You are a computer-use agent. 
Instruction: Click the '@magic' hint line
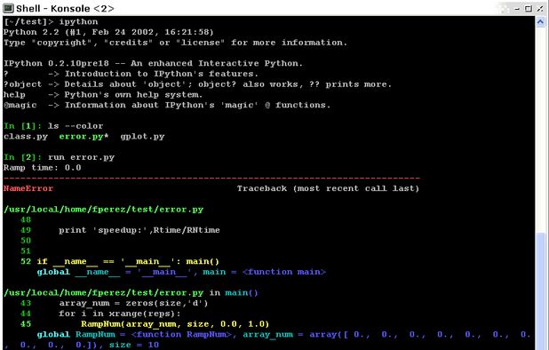click(x=167, y=105)
